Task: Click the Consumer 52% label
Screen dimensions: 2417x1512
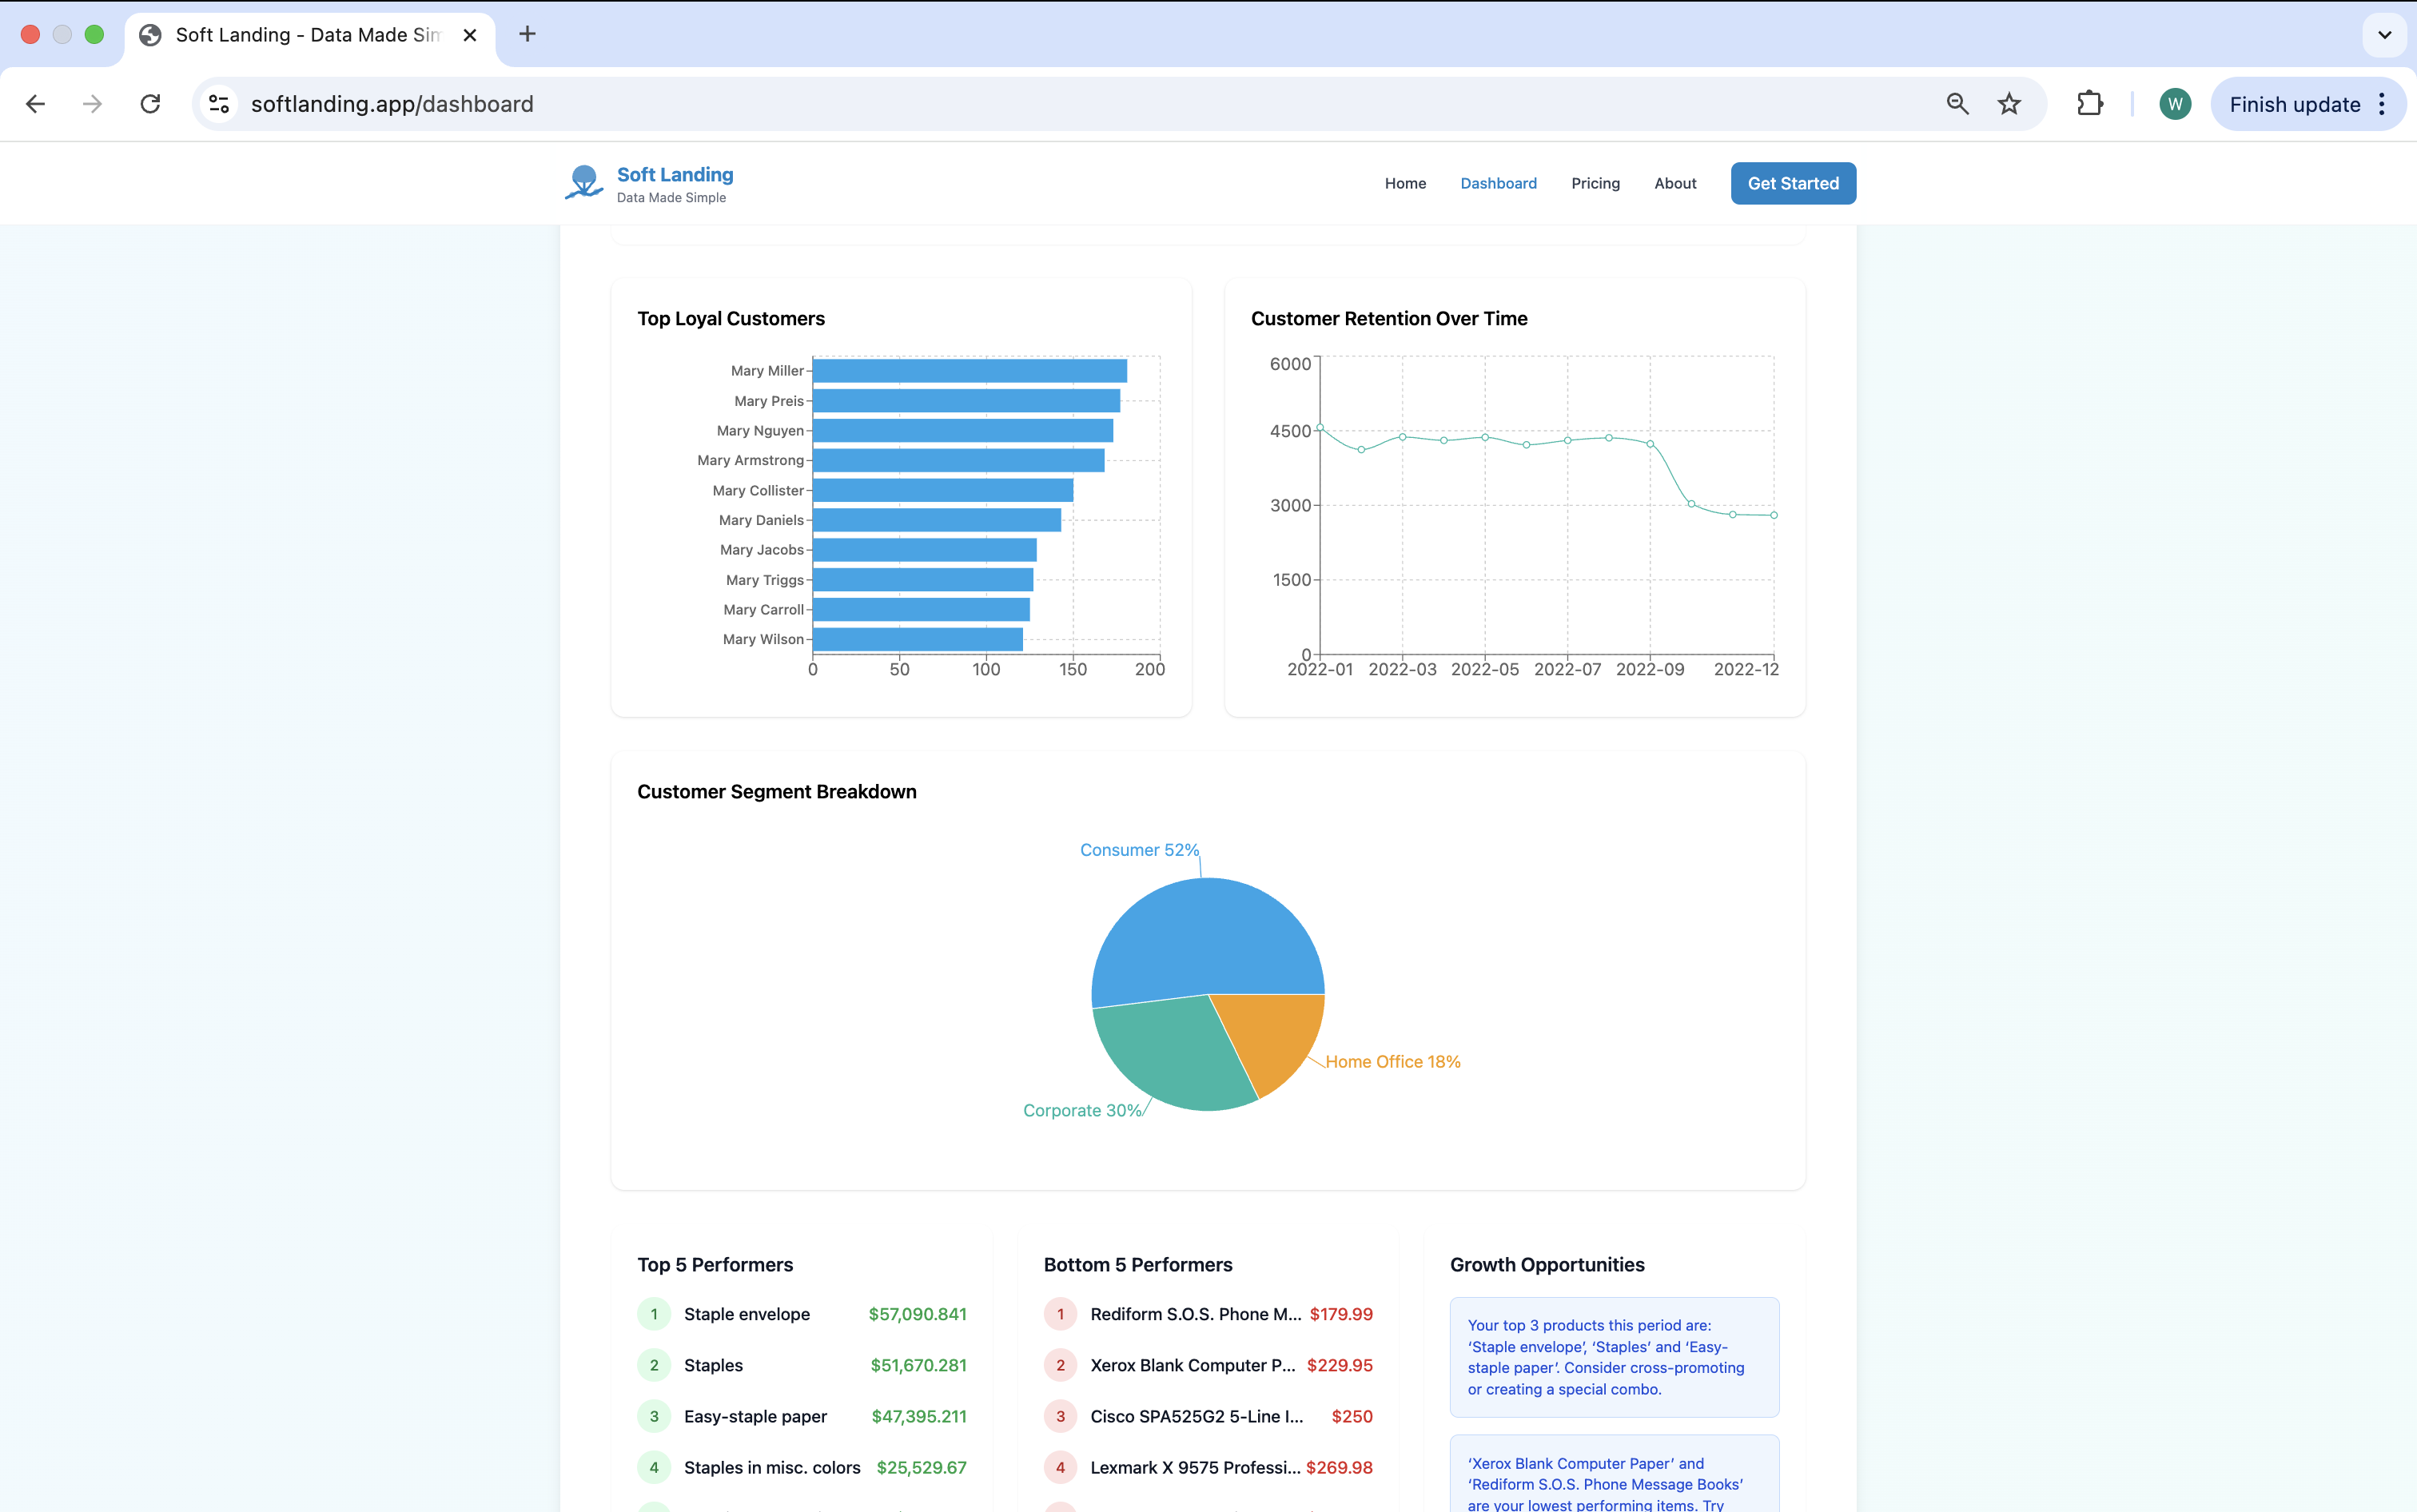Action: coord(1139,849)
